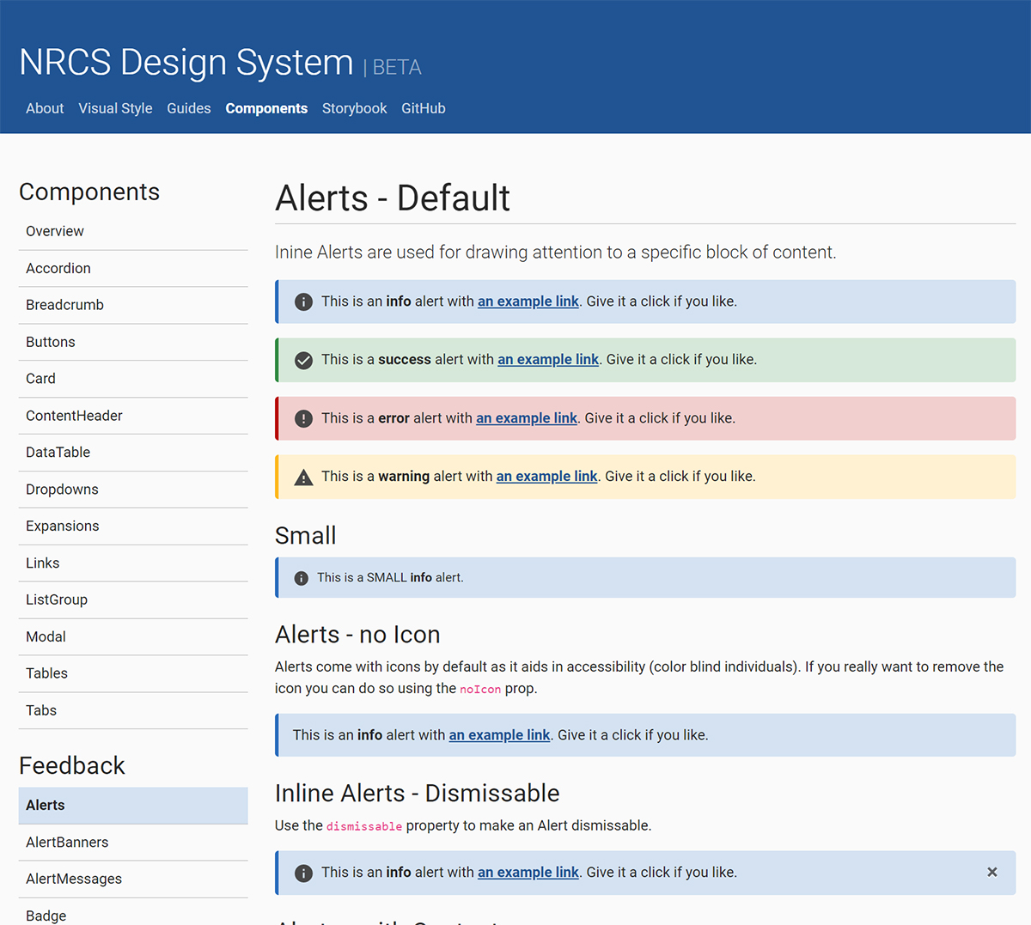The image size is (1031, 925).
Task: Open Modal in the sidebar
Action: tap(133, 637)
